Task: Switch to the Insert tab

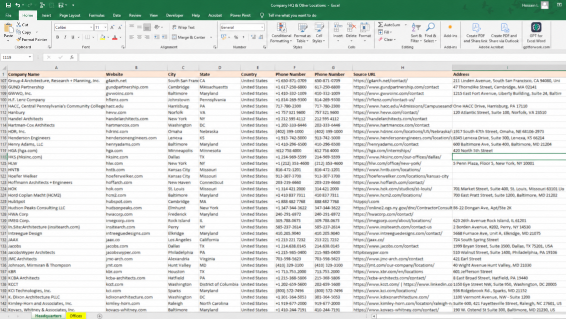Action: 46,15
